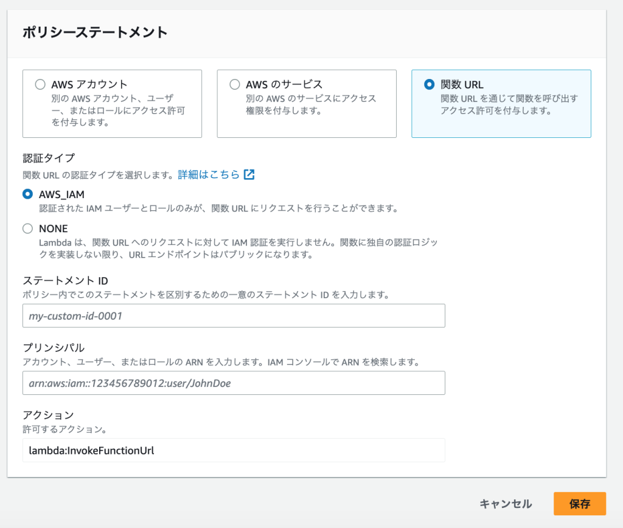Click inside the ステートメント ID input field
Image resolution: width=623 pixels, height=528 pixels.
234,315
